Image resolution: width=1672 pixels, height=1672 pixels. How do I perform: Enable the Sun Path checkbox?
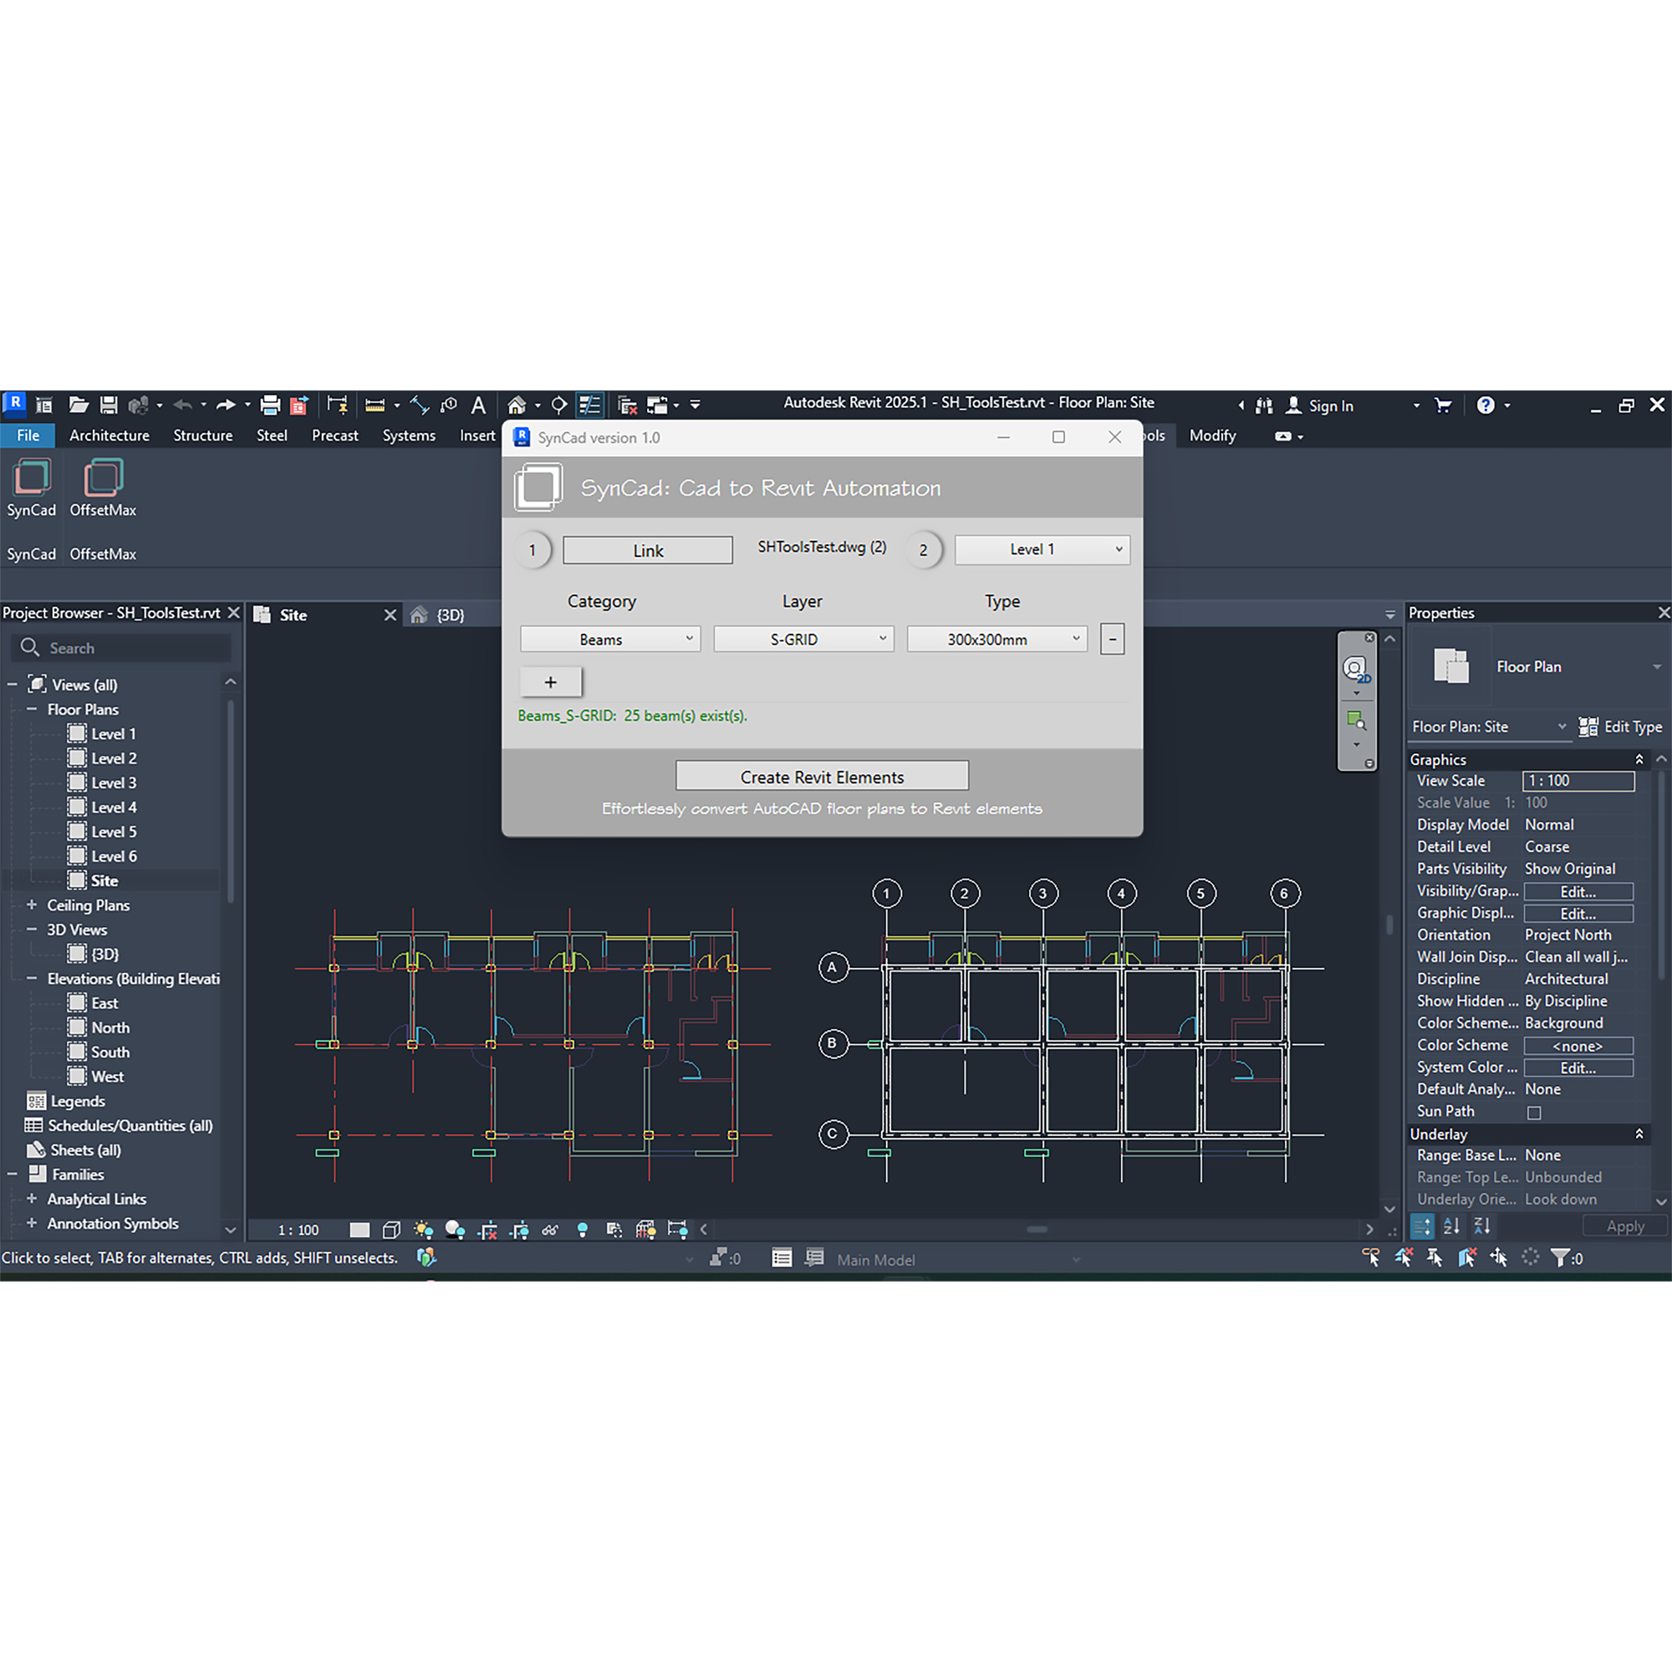pyautogui.click(x=1533, y=1113)
